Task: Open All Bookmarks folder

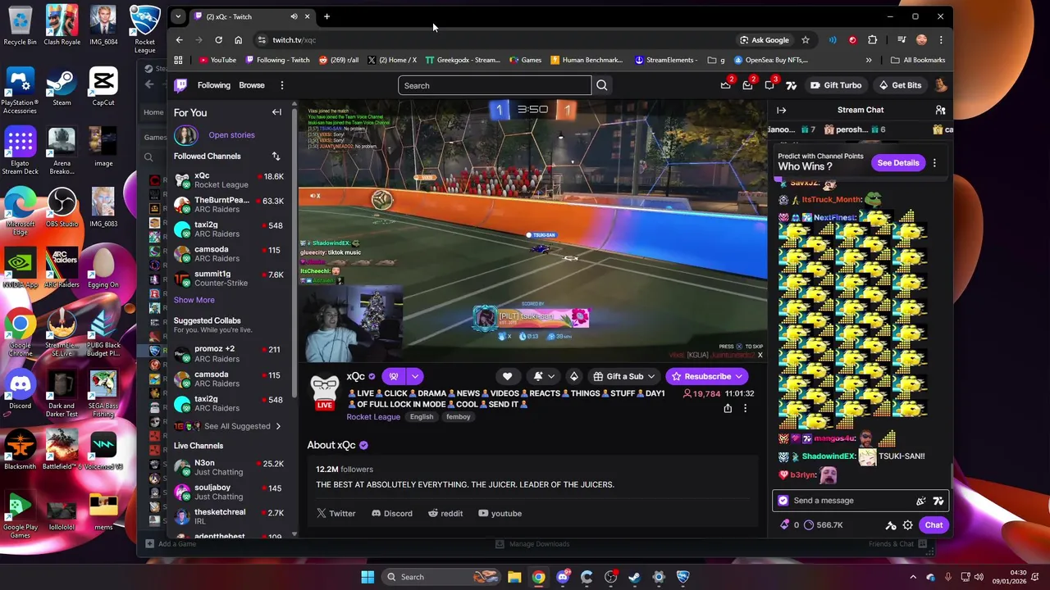Action: tap(918, 60)
